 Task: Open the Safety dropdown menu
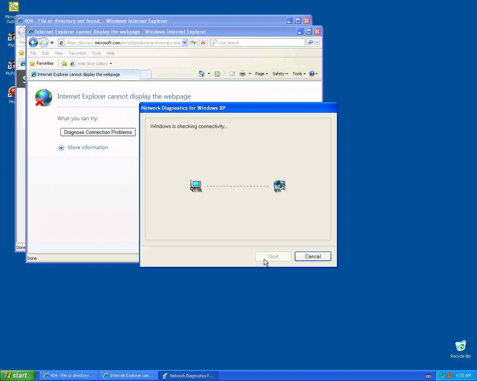pyautogui.click(x=280, y=74)
